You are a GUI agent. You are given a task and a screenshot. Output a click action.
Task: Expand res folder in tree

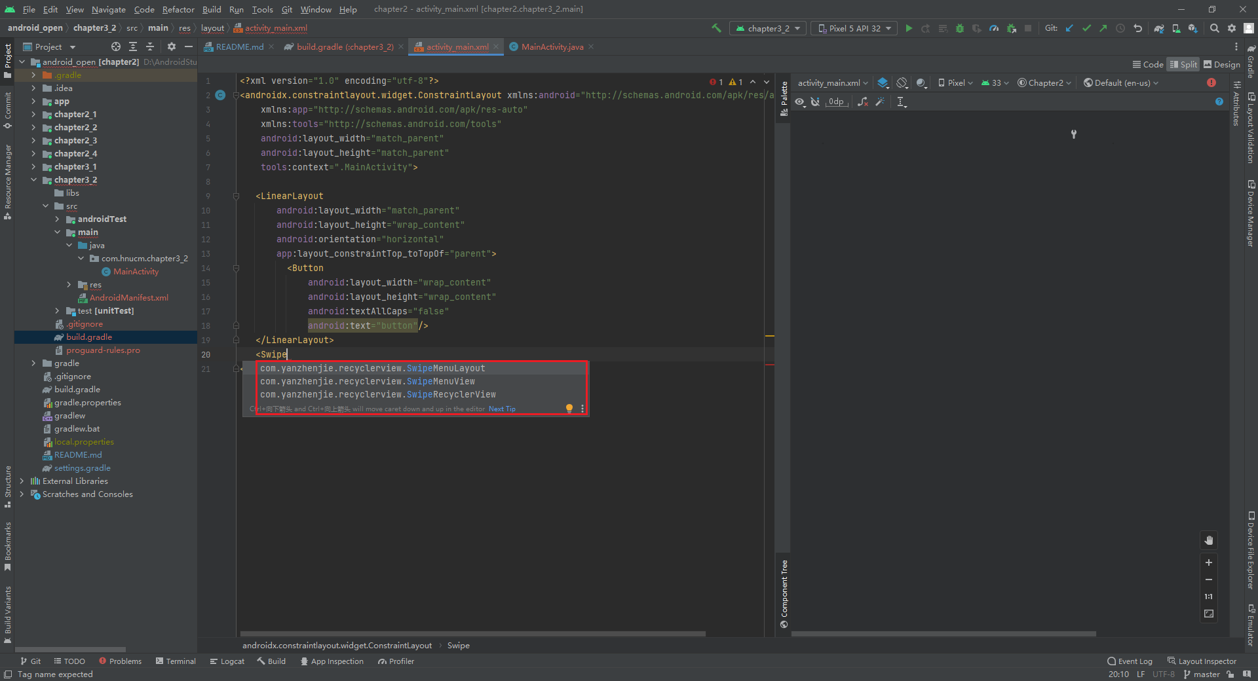coord(69,284)
